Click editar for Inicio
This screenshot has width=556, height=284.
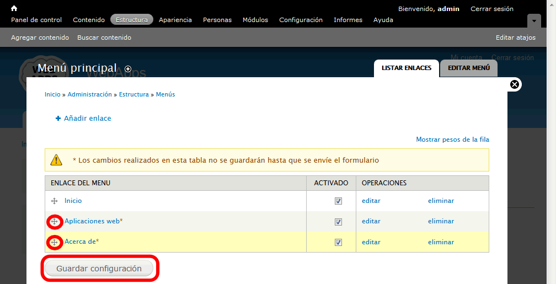point(371,201)
